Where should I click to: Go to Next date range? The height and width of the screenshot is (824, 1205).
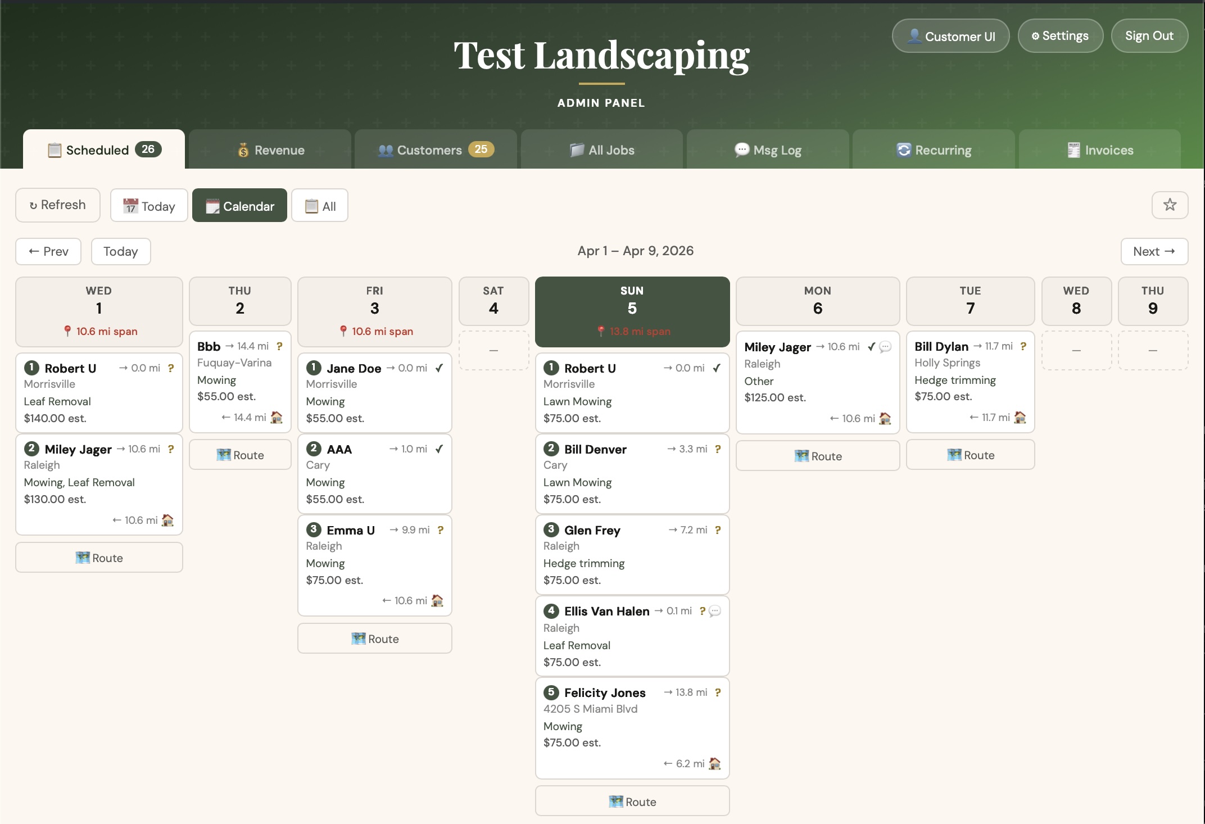coord(1154,251)
